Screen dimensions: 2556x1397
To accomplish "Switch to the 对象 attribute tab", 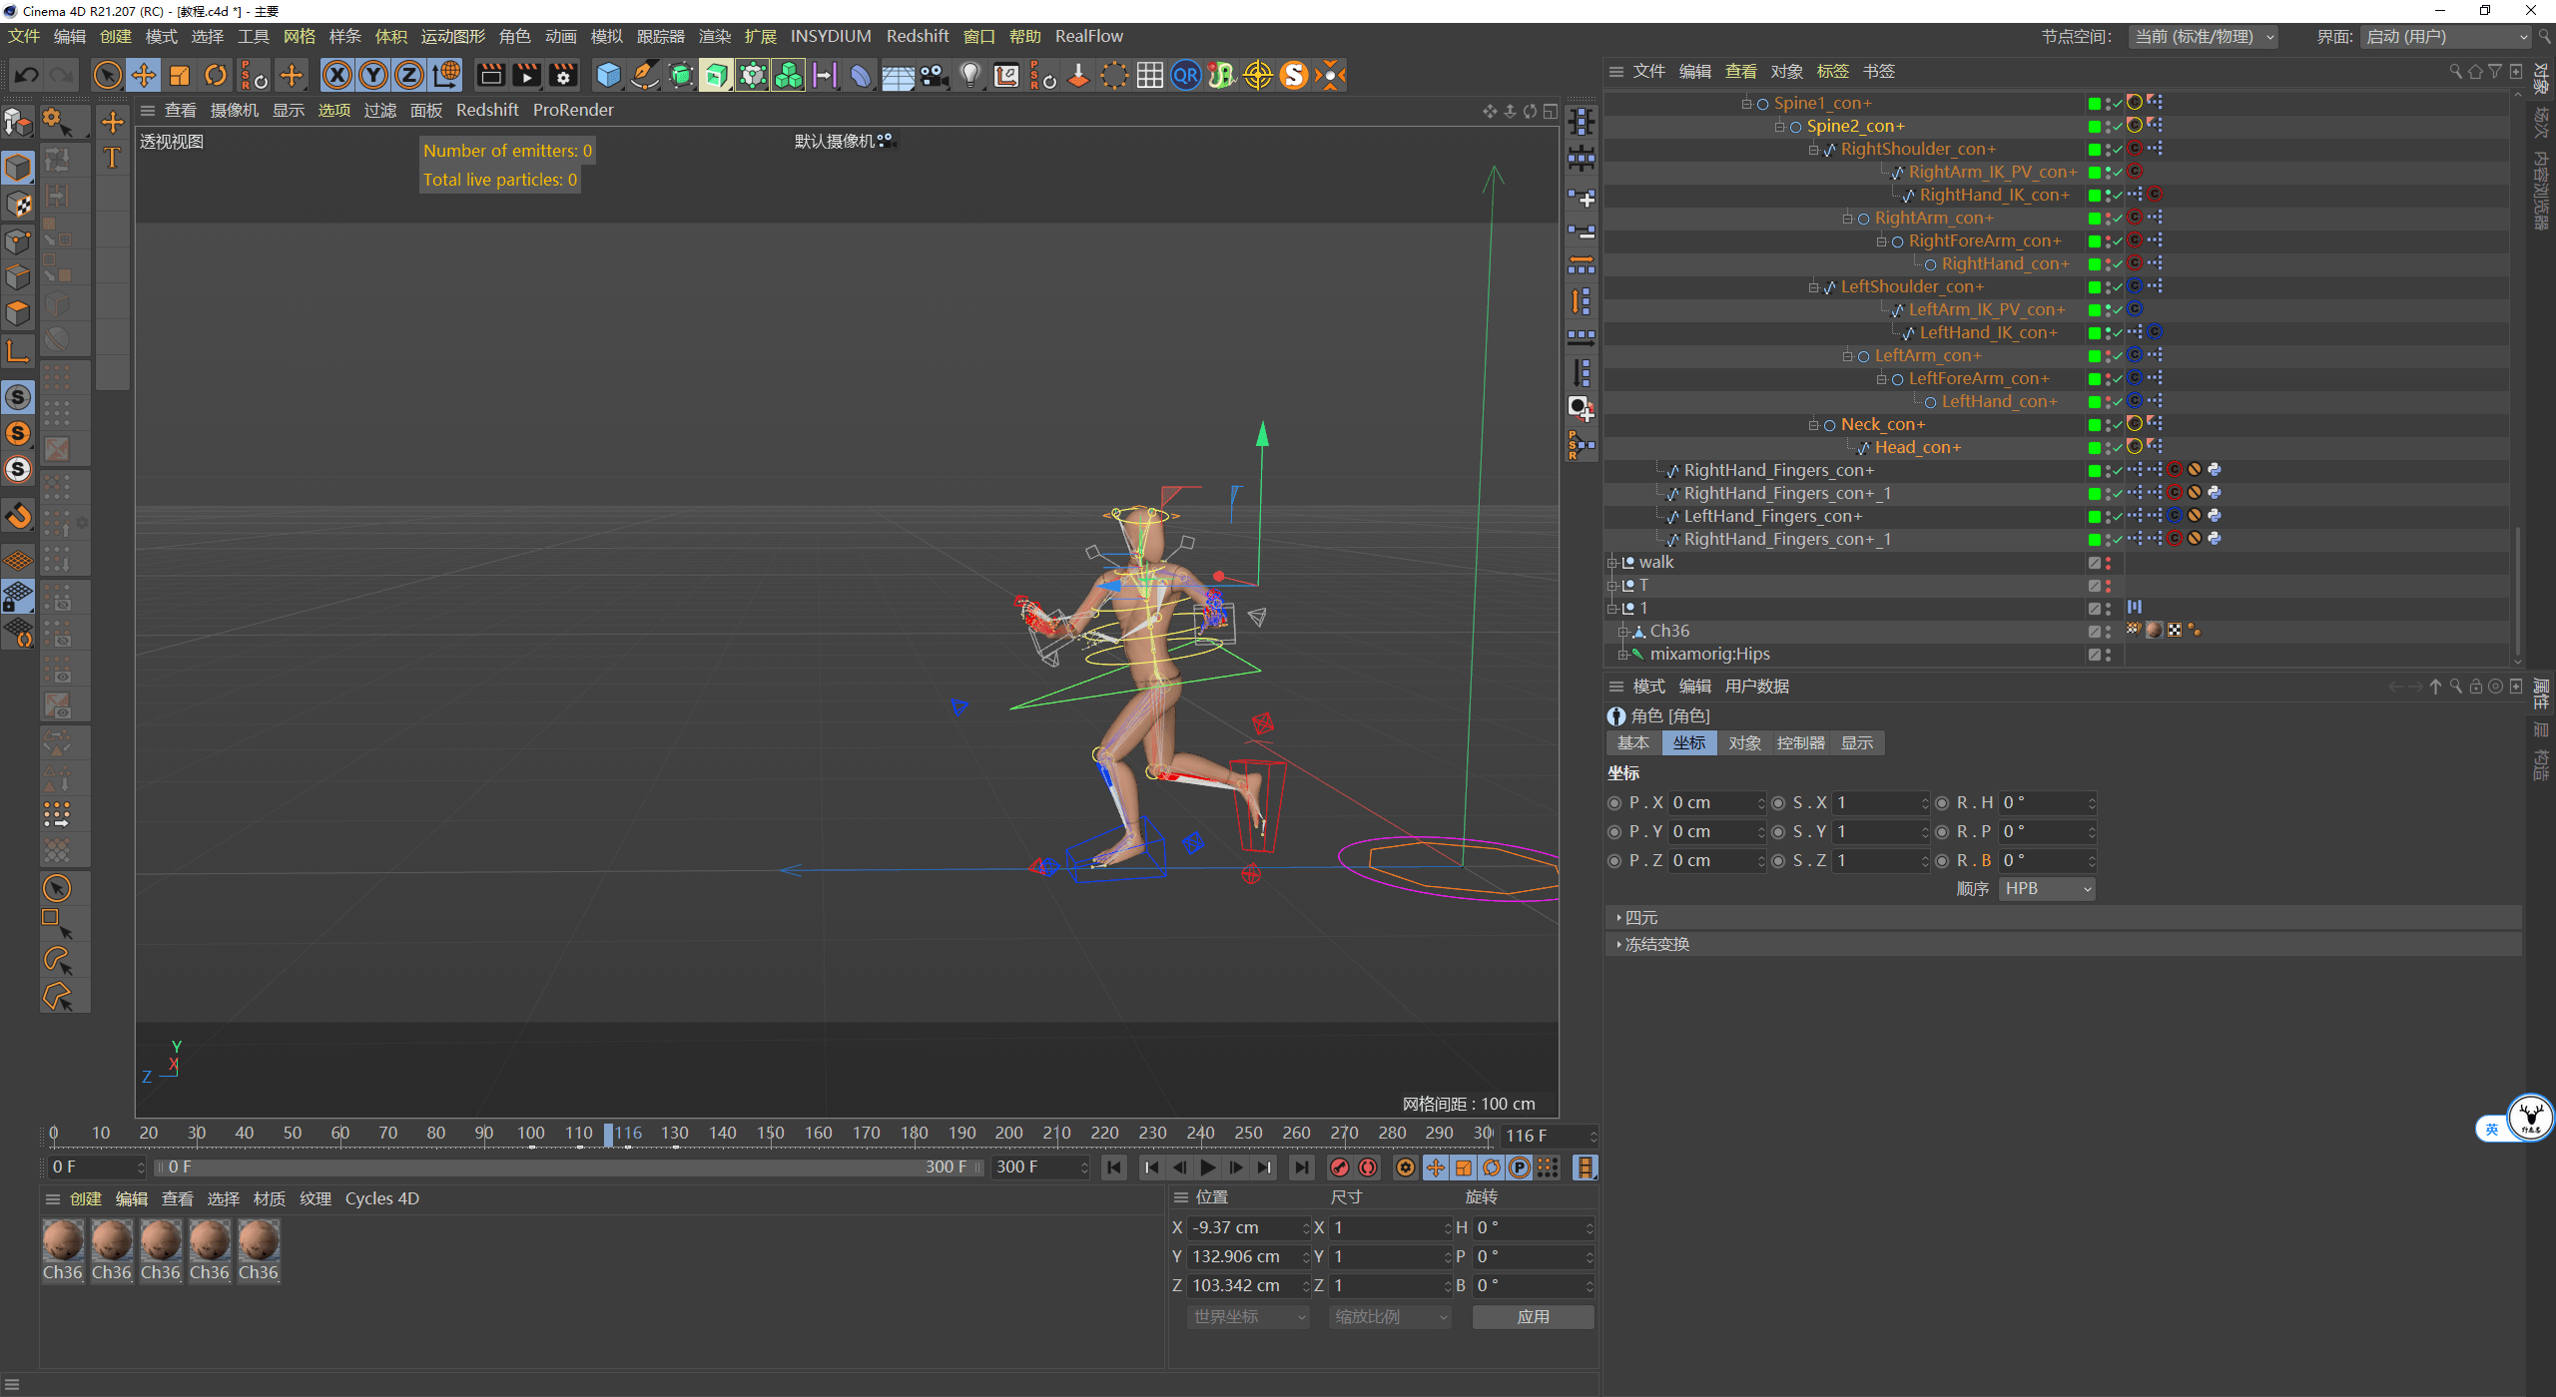I will [1744, 743].
